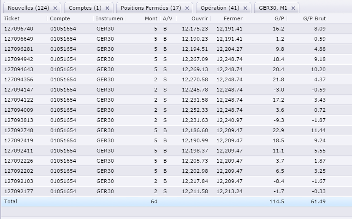Close the Nouvelles (124) tab

55,8
